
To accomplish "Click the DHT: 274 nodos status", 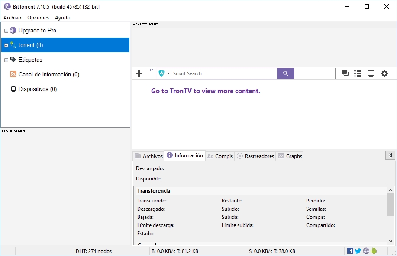I will click(x=94, y=251).
